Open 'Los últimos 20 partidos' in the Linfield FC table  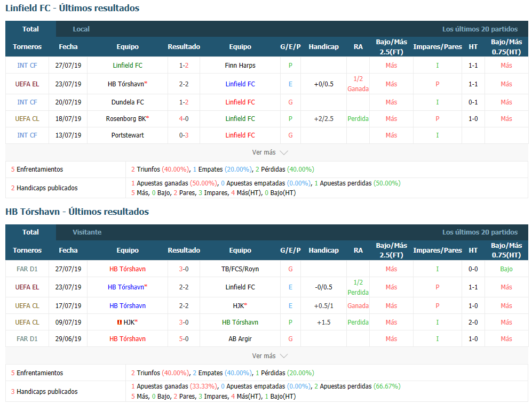[x=480, y=29]
